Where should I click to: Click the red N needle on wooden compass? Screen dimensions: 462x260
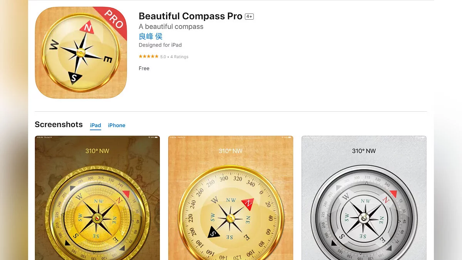248,203
